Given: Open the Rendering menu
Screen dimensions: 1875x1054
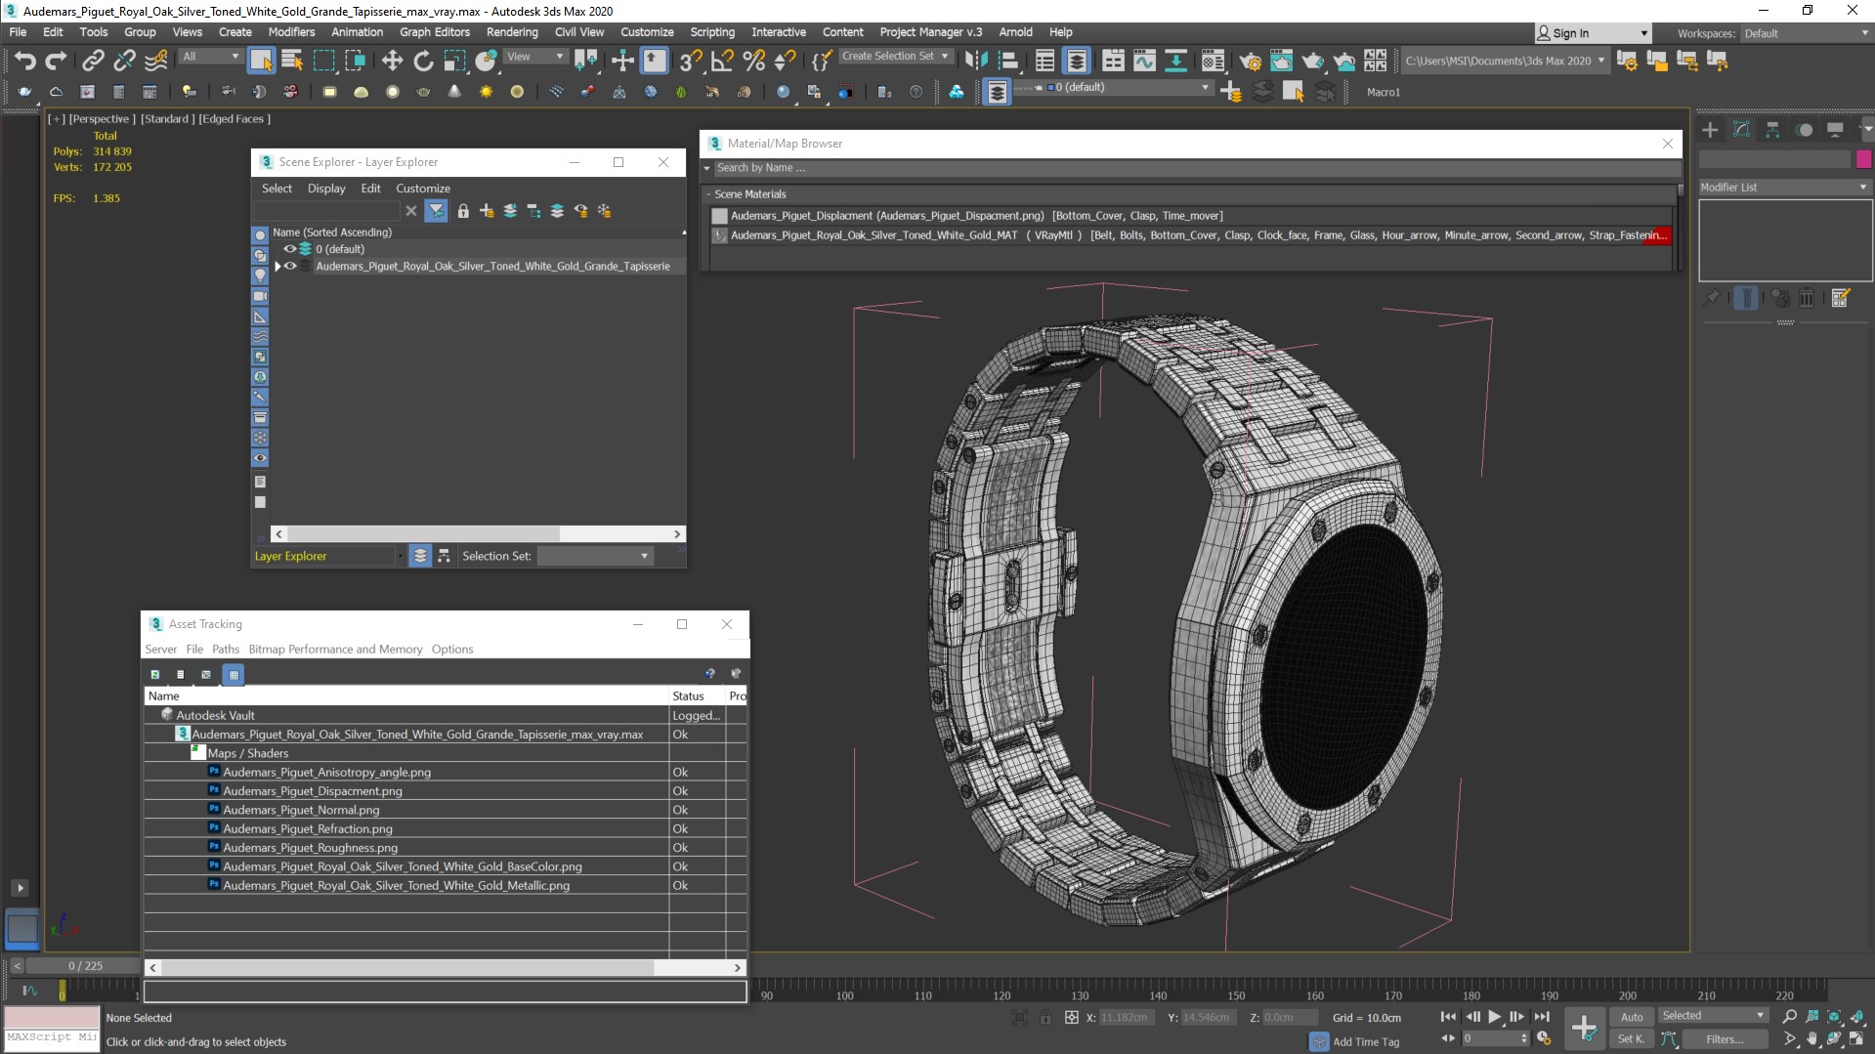Looking at the screenshot, I should click(512, 32).
